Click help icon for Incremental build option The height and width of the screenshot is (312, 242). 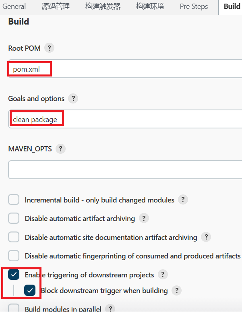click(x=183, y=200)
